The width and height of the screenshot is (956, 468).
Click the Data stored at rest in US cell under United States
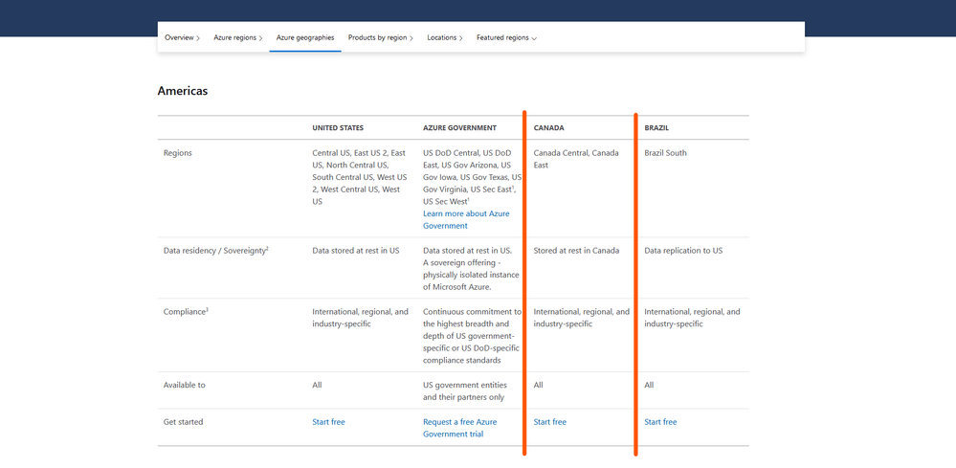[x=356, y=251]
